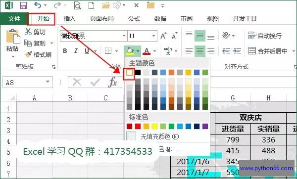Click the print preview magnifier icon
This screenshot has width=297, height=179.
77,5
